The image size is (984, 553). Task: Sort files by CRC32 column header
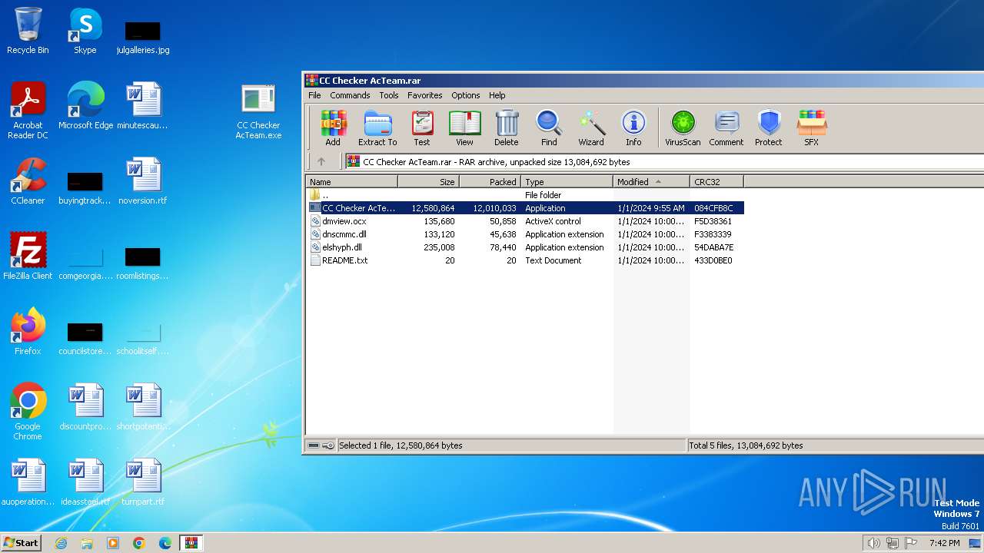coord(716,182)
